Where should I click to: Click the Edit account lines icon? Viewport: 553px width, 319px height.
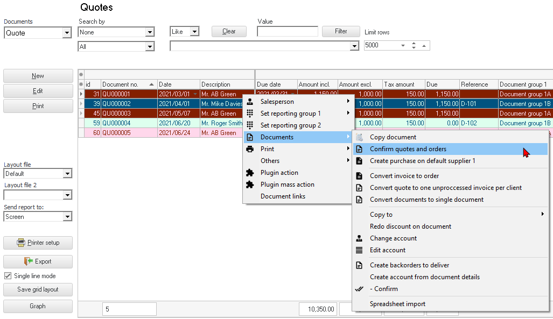click(x=359, y=250)
